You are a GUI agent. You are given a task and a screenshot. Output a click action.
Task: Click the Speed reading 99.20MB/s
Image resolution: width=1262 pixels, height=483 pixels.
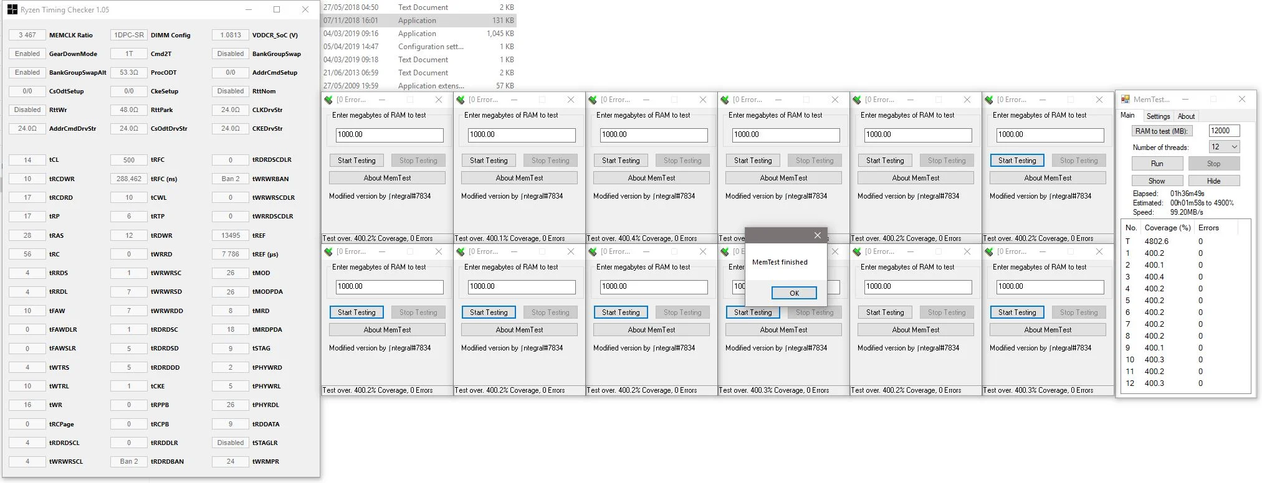(x=1187, y=212)
